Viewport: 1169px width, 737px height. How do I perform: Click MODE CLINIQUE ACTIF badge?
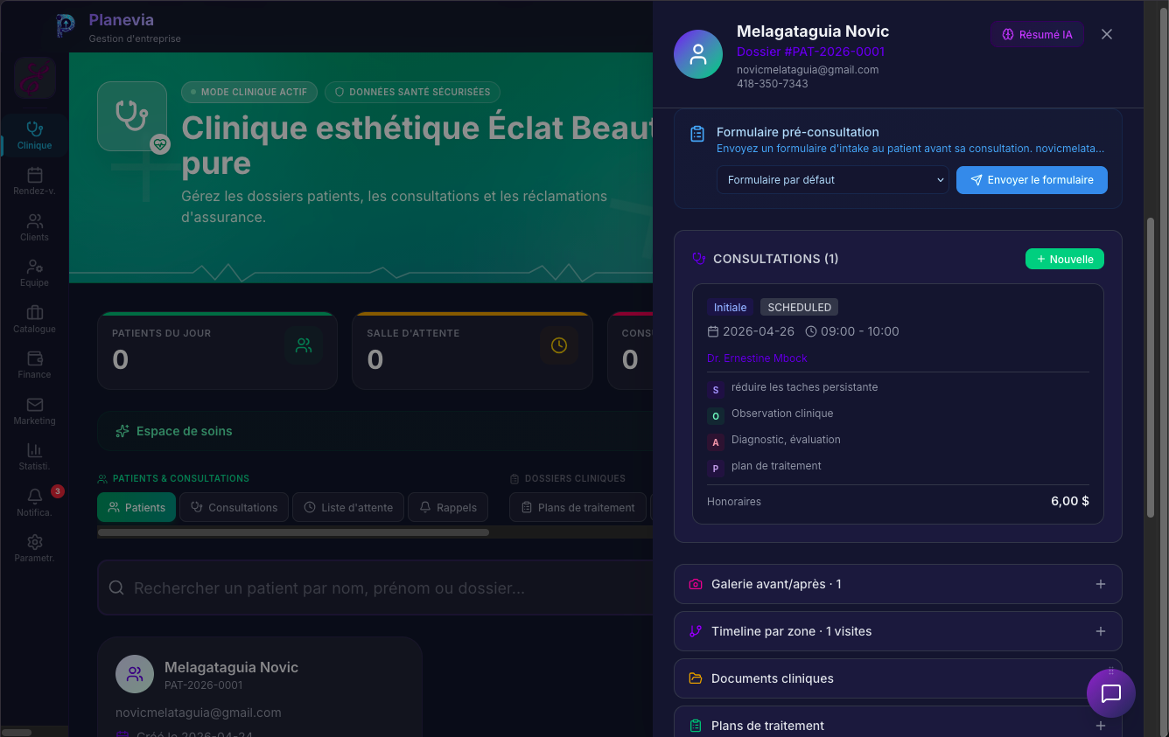249,92
